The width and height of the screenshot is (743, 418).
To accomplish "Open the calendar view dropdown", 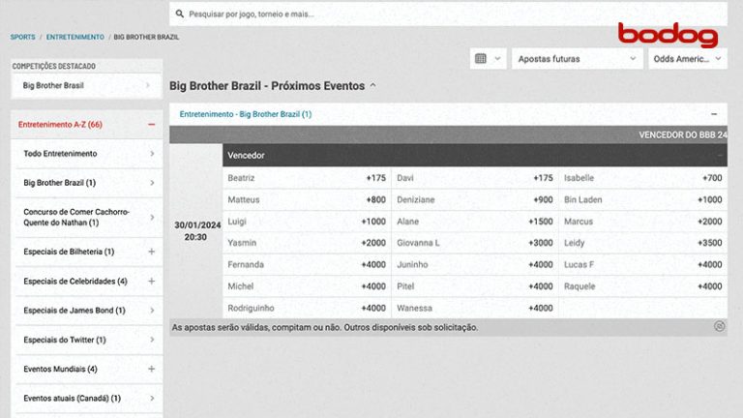I will [488, 59].
